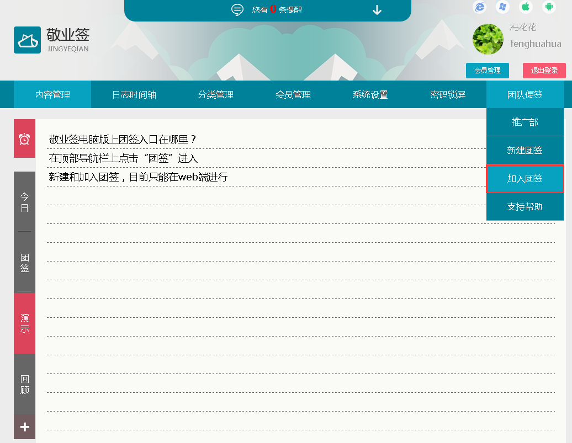
Task: Click the Jingyeqian boat logo icon
Action: (28, 40)
